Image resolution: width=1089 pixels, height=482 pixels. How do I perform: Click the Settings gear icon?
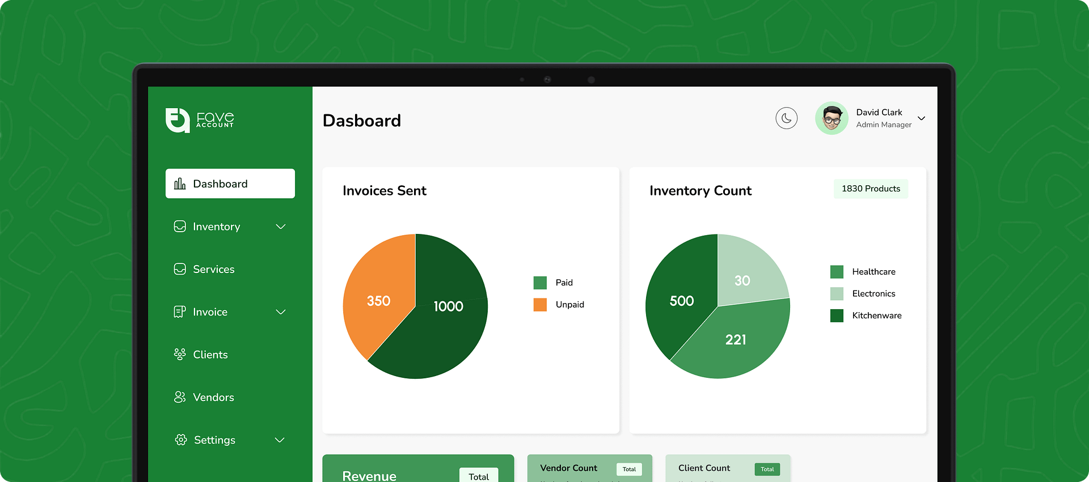(x=180, y=440)
